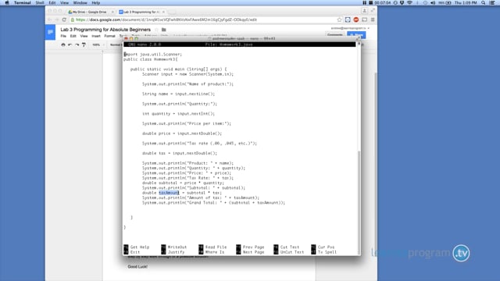Click the Google Docs home icon
500x281 pixels.
pyautogui.click(x=50, y=33)
